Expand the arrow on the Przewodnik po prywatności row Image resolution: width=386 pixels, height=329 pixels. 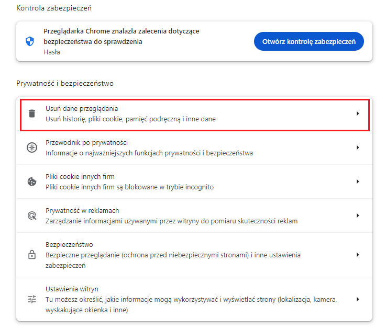358,148
